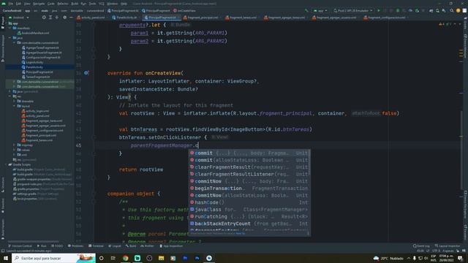The height and width of the screenshot is (263, 468).
Task: Open the Edit menu
Action: [x=18, y=4]
